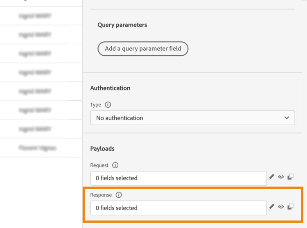This screenshot has width=307, height=228.
Task: Click the info icon next to Type
Action: tap(108, 105)
